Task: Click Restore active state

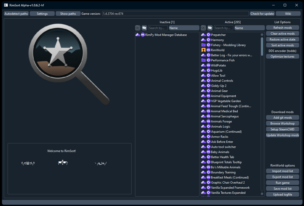Action: tap(282, 39)
